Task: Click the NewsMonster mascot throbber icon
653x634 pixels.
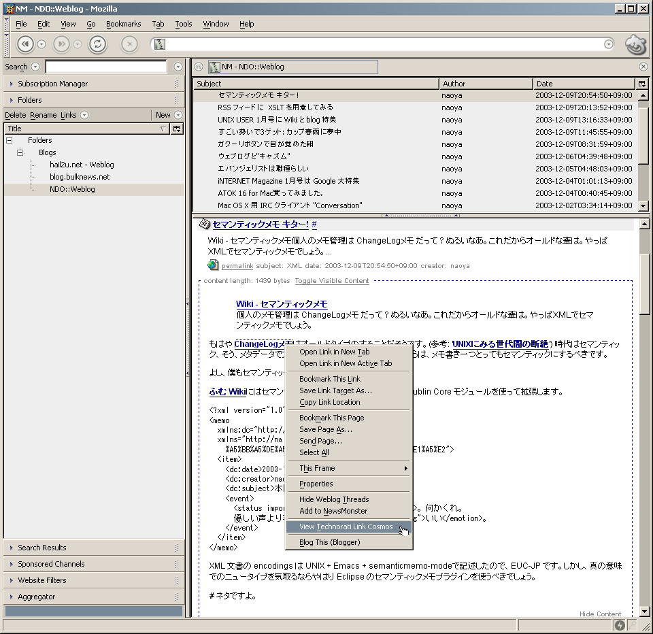Action: 635,44
